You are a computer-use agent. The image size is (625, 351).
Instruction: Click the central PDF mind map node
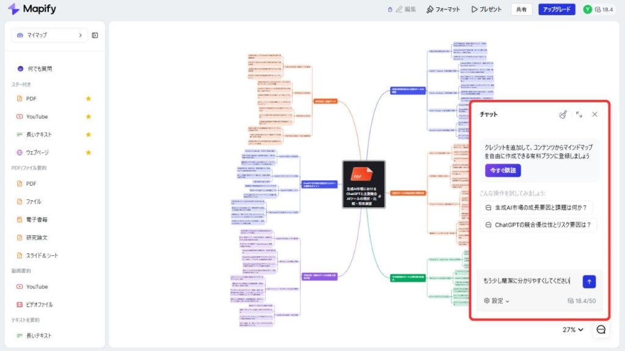click(x=364, y=184)
